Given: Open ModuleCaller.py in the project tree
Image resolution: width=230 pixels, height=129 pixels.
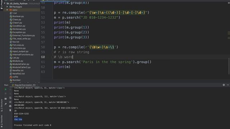Looking at the screenshot, I should (x=21, y=64).
